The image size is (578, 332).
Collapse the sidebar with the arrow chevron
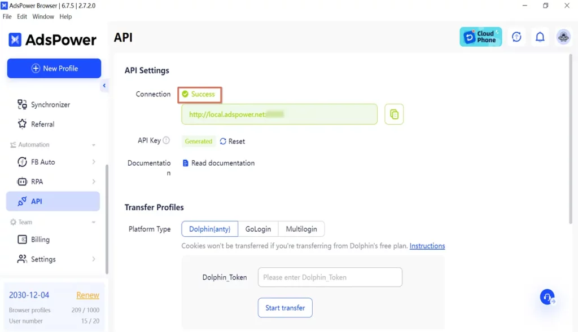[x=104, y=86]
